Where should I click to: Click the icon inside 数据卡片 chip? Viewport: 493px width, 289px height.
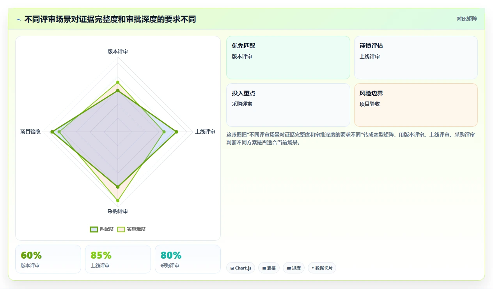tap(313, 268)
